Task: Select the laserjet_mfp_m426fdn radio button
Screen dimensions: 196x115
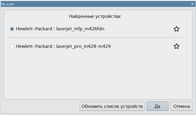Action: (12, 29)
